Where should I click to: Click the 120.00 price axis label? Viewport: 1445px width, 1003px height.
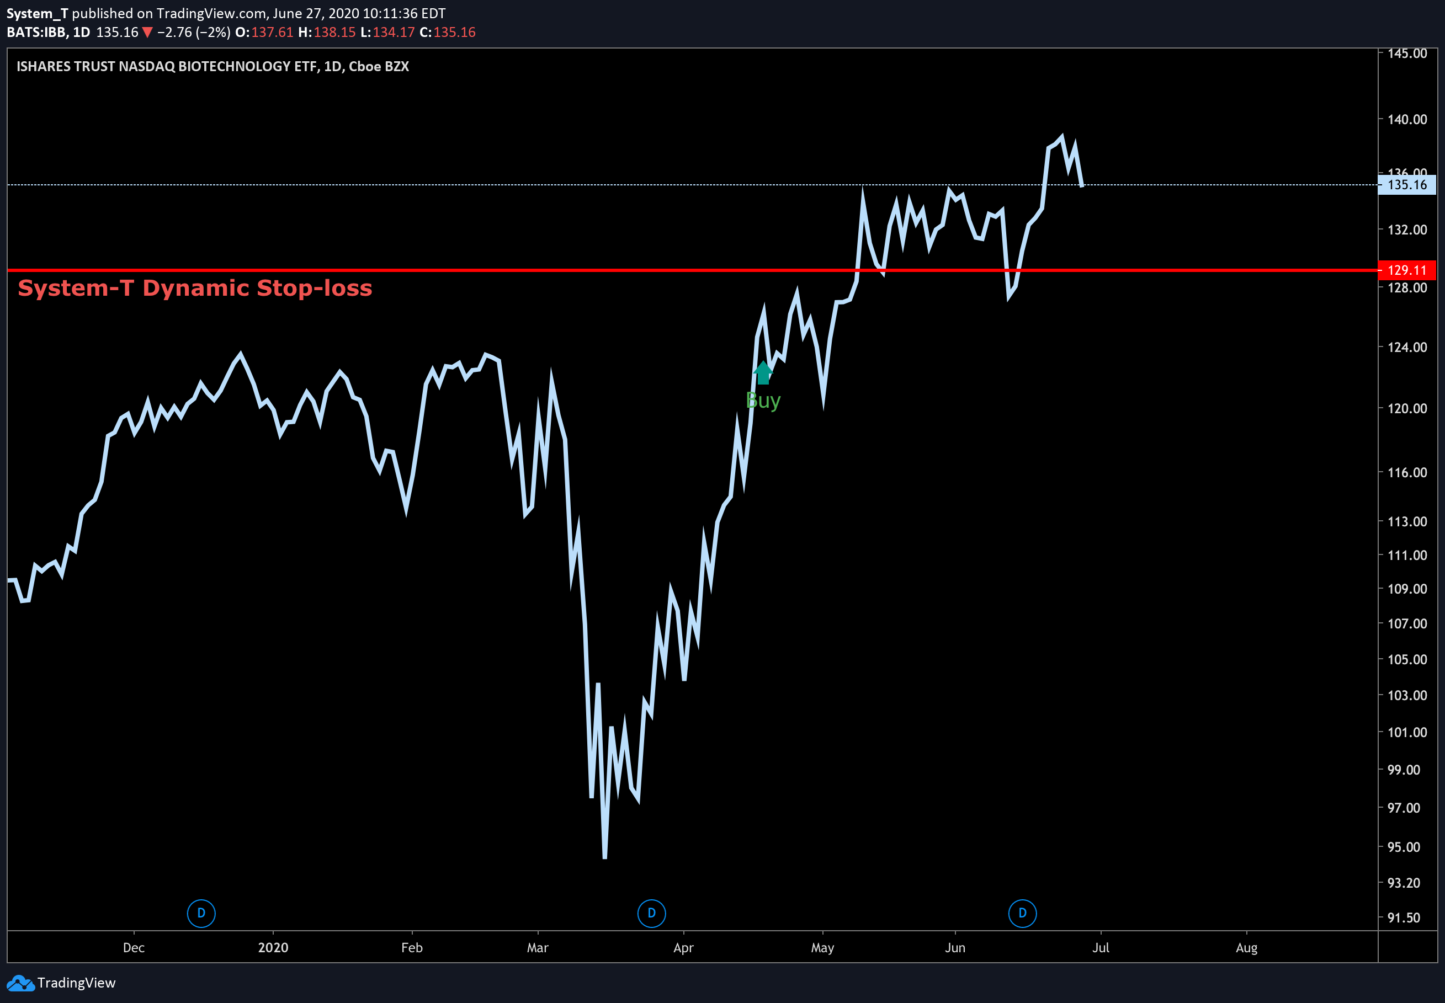[x=1407, y=408]
